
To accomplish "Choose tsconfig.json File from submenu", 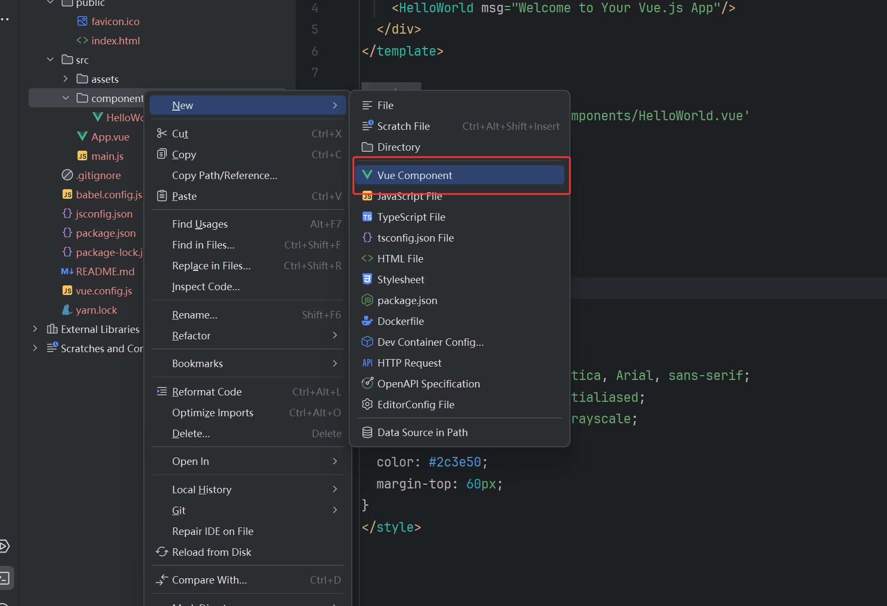I will (460, 238).
